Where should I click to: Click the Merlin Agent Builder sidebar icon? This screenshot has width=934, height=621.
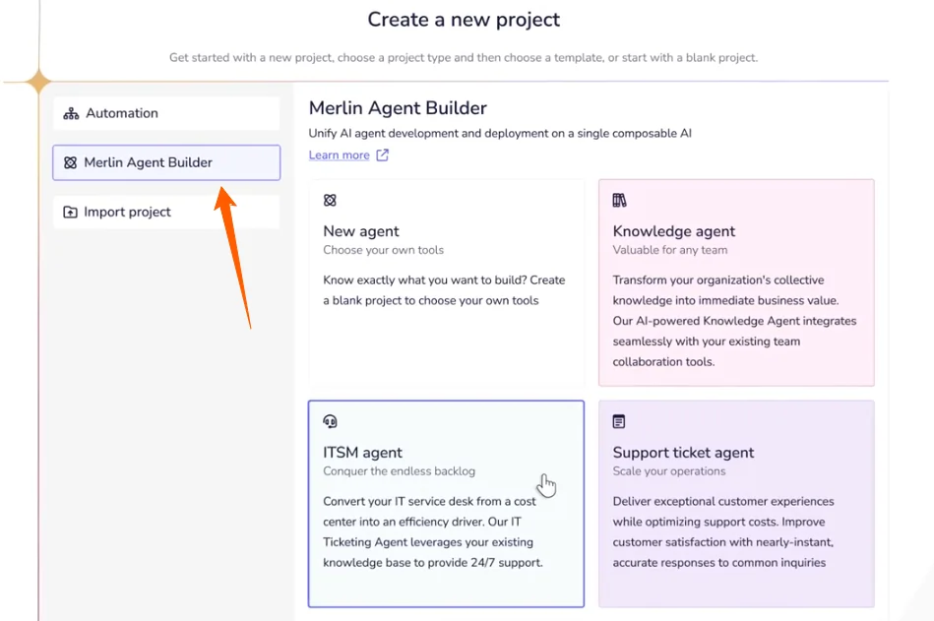point(70,163)
